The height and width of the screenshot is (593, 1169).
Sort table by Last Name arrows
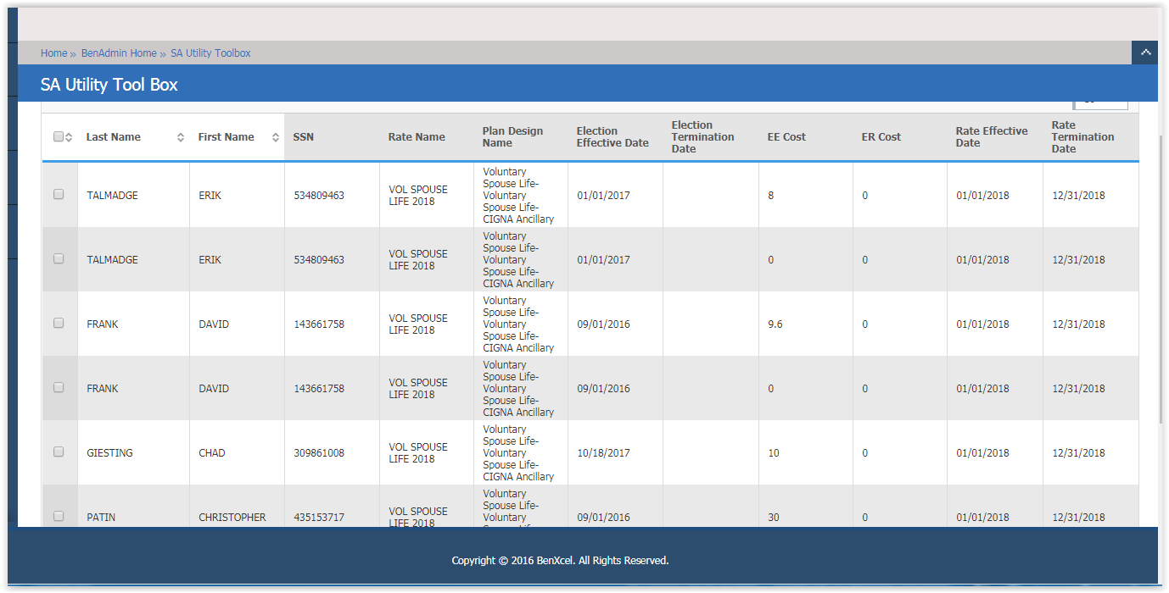[x=181, y=137]
